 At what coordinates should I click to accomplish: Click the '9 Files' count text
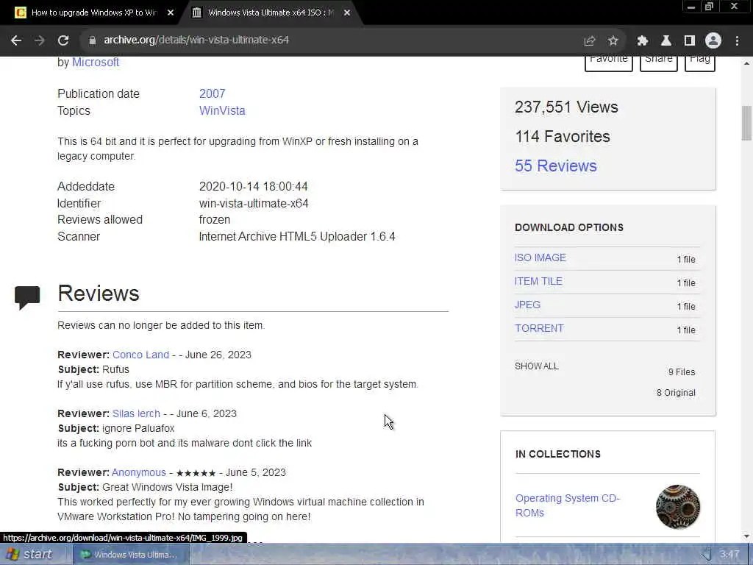pos(682,372)
